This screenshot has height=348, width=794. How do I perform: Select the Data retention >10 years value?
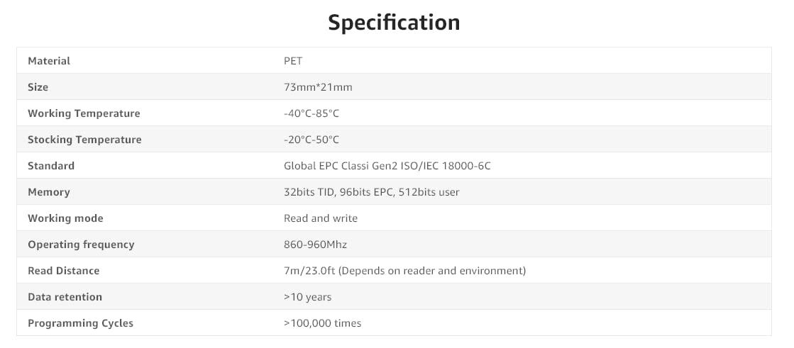(307, 297)
